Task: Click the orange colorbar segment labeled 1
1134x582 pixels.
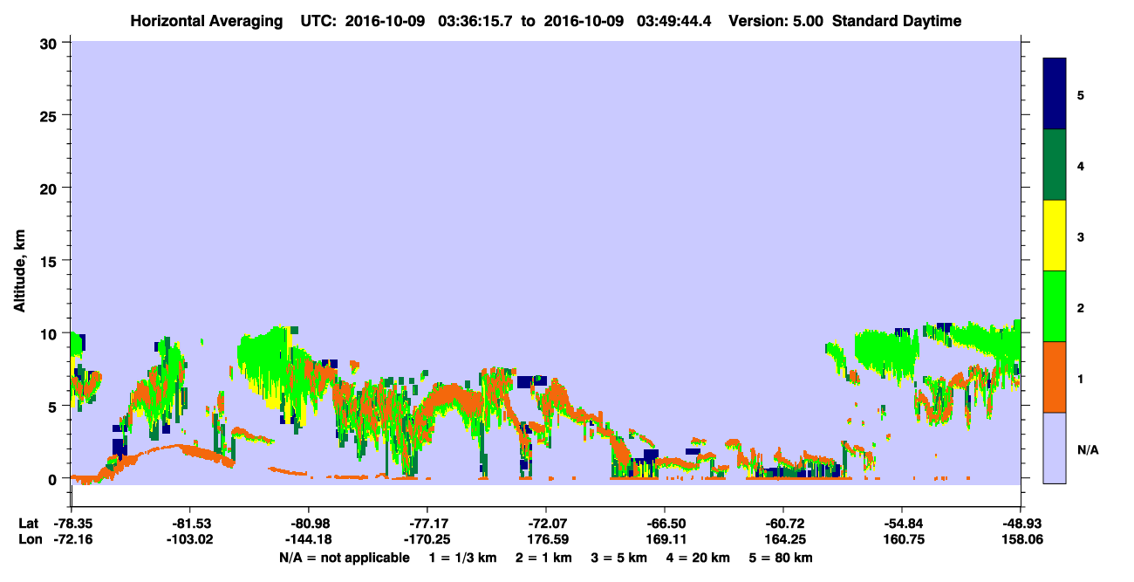Action: pos(1055,377)
